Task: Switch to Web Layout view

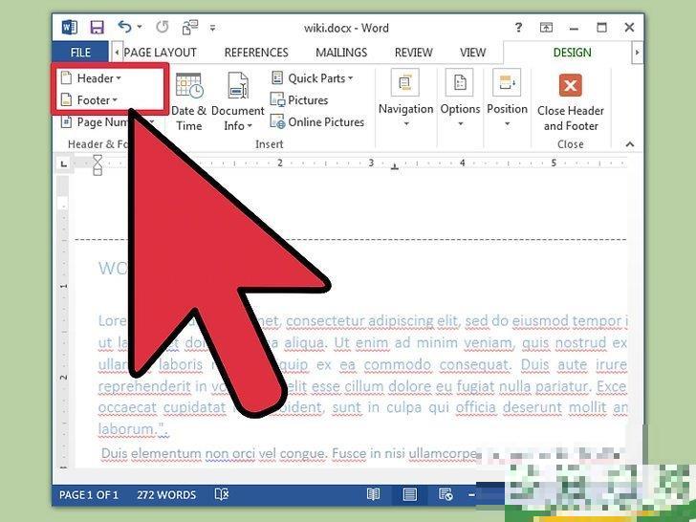Action: coord(446,494)
